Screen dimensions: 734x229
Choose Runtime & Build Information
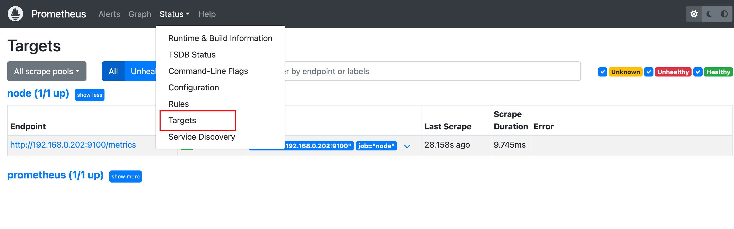tap(220, 38)
